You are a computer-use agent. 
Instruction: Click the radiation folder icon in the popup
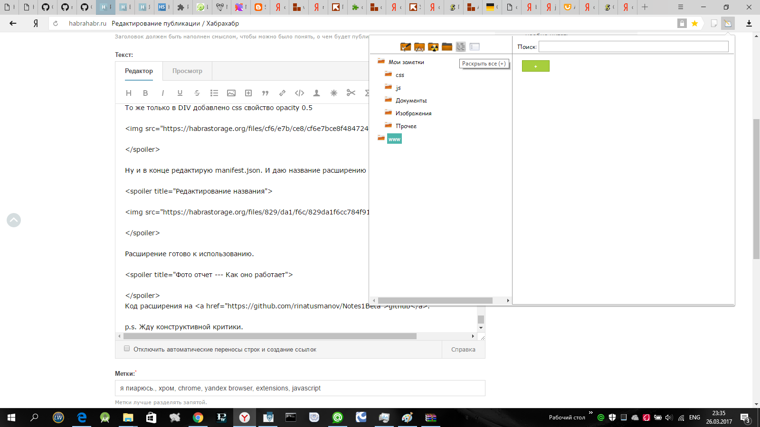[433, 46]
